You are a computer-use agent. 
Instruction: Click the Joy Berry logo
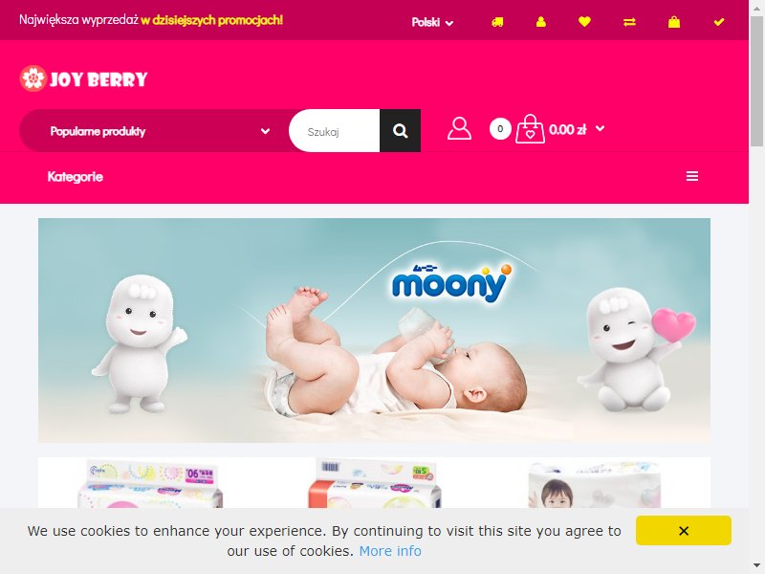83,78
